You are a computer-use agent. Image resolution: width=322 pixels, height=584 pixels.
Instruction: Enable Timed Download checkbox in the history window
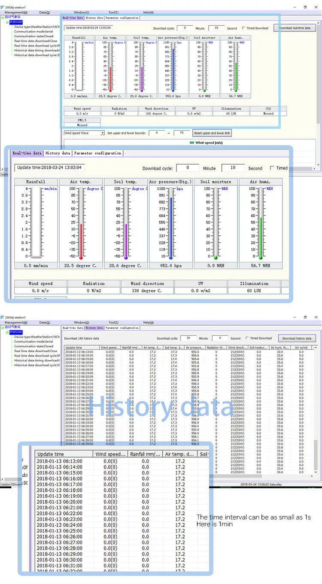pos(247,338)
